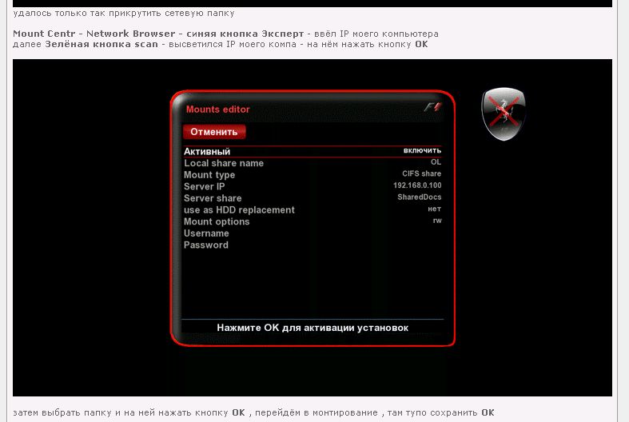Select the "SharedDocs" server share value
This screenshot has height=422, width=629.
tap(420, 197)
